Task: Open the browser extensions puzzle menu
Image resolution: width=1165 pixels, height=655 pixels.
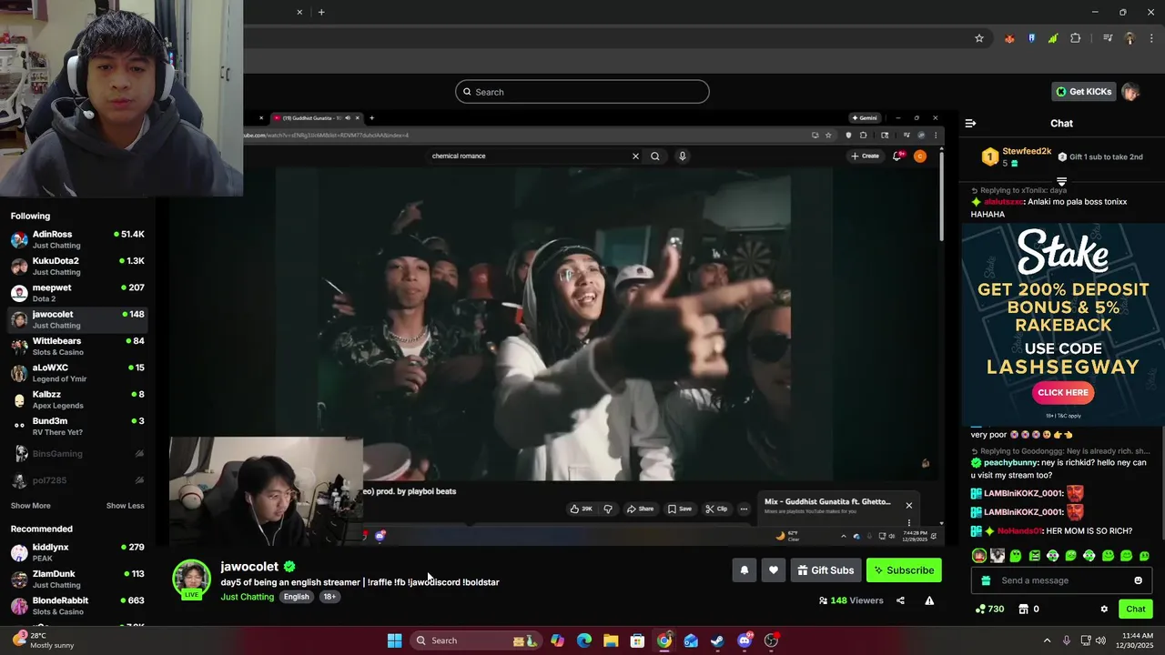Action: 1076,38
